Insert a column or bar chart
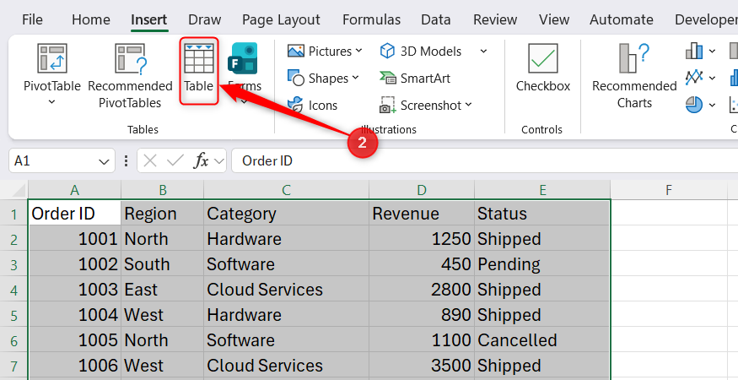The image size is (738, 380). 694,51
